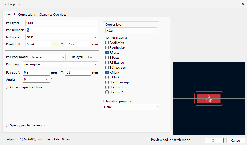Viewport: 247px width, 145px height.
Task: Enable Specify pad to die length
Action: tap(8, 125)
